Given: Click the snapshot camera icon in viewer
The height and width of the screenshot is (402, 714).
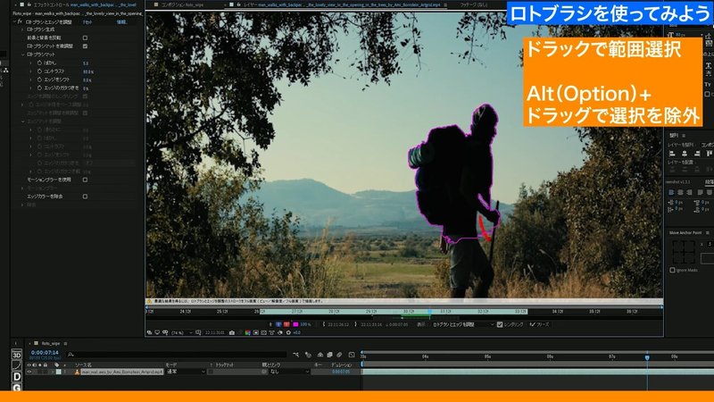Looking at the screenshot, I should pos(232,332).
